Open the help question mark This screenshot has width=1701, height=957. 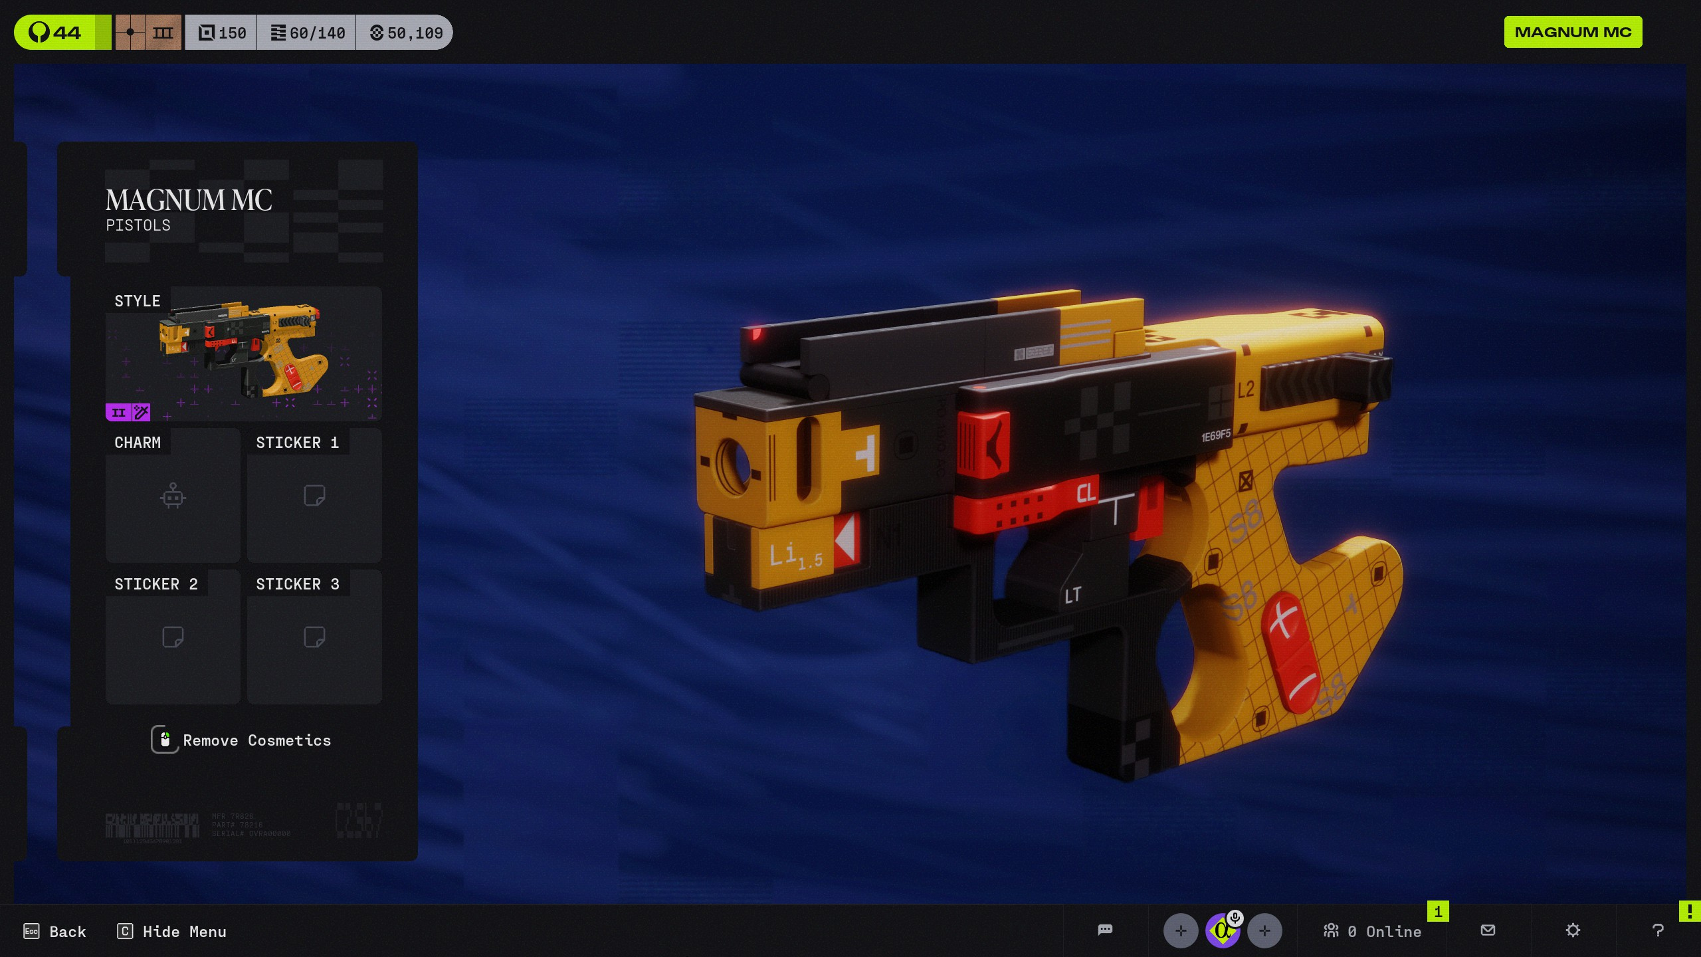coord(1658,930)
